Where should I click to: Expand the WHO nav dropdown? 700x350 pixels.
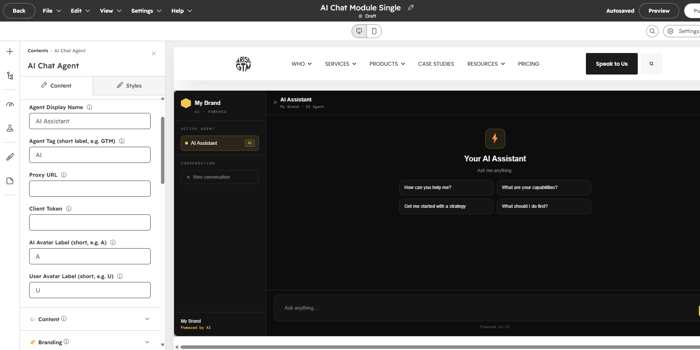[302, 64]
